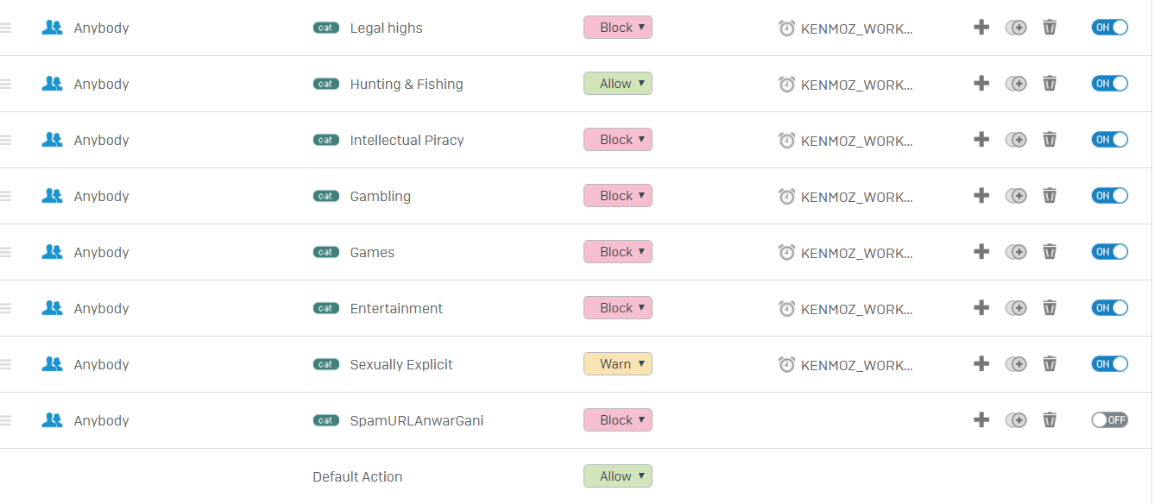Disable the Entertainment rule switch
Image resolution: width=1154 pixels, height=504 pixels.
[1110, 308]
